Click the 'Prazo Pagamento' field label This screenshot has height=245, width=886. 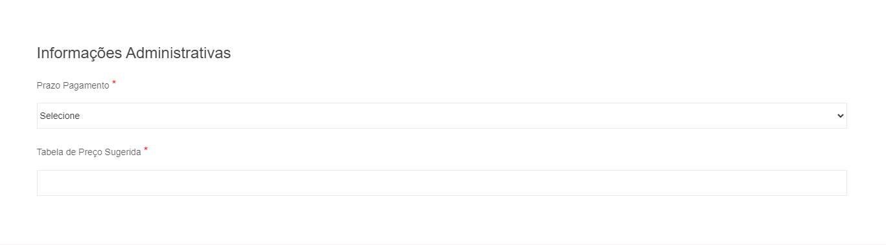73,85
